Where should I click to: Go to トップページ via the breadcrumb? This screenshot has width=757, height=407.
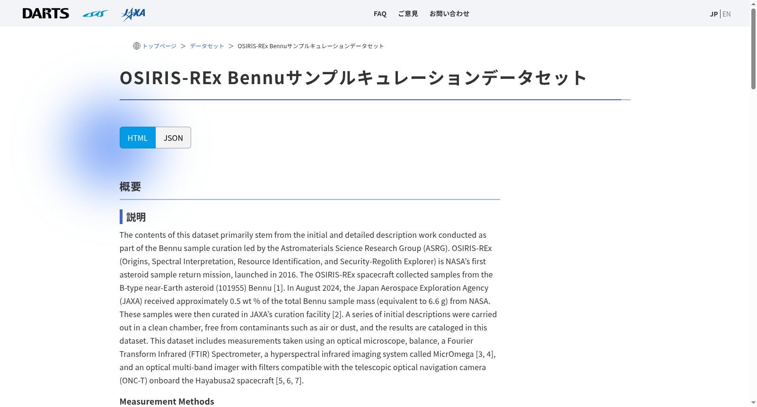pyautogui.click(x=159, y=46)
